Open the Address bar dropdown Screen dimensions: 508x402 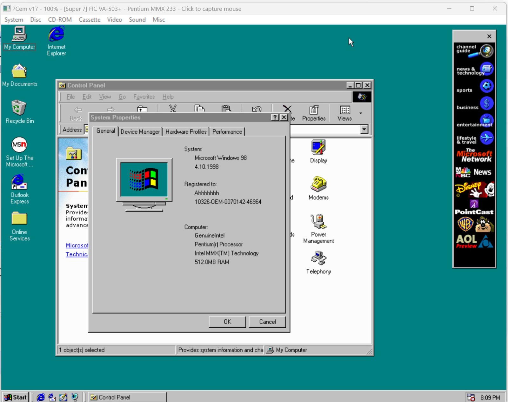pyautogui.click(x=364, y=129)
